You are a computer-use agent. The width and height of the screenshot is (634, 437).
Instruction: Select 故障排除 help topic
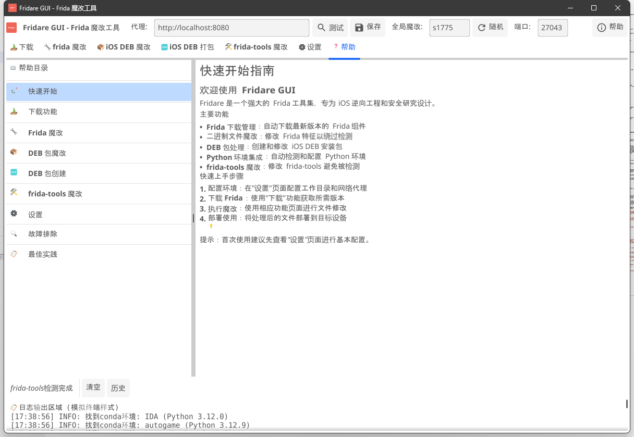point(99,234)
